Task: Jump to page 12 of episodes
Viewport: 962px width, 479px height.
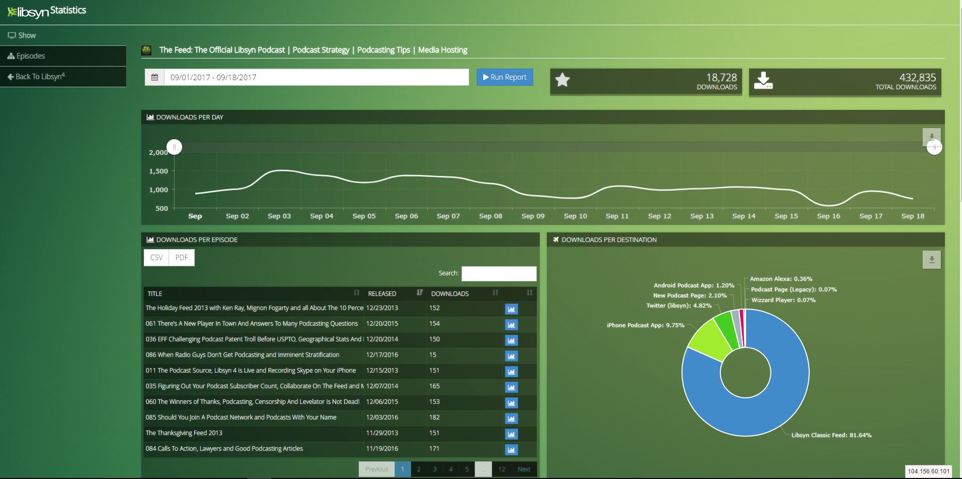Action: [501, 469]
